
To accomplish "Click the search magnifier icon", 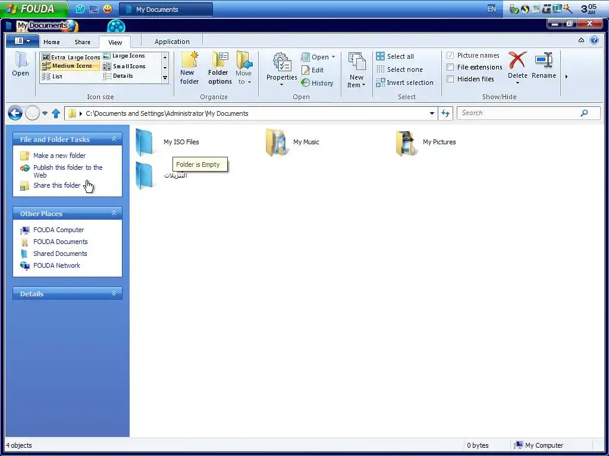I will click(584, 113).
